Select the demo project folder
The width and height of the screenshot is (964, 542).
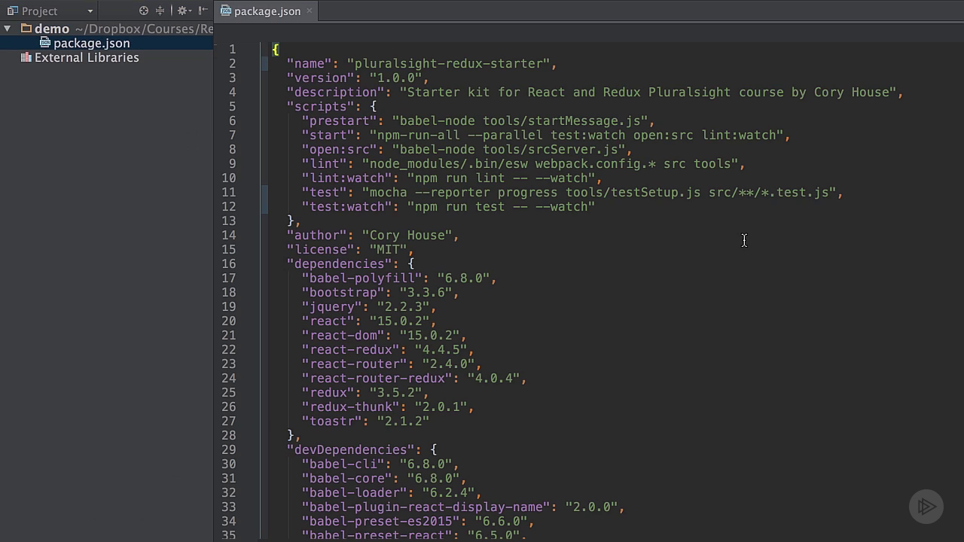pos(52,29)
